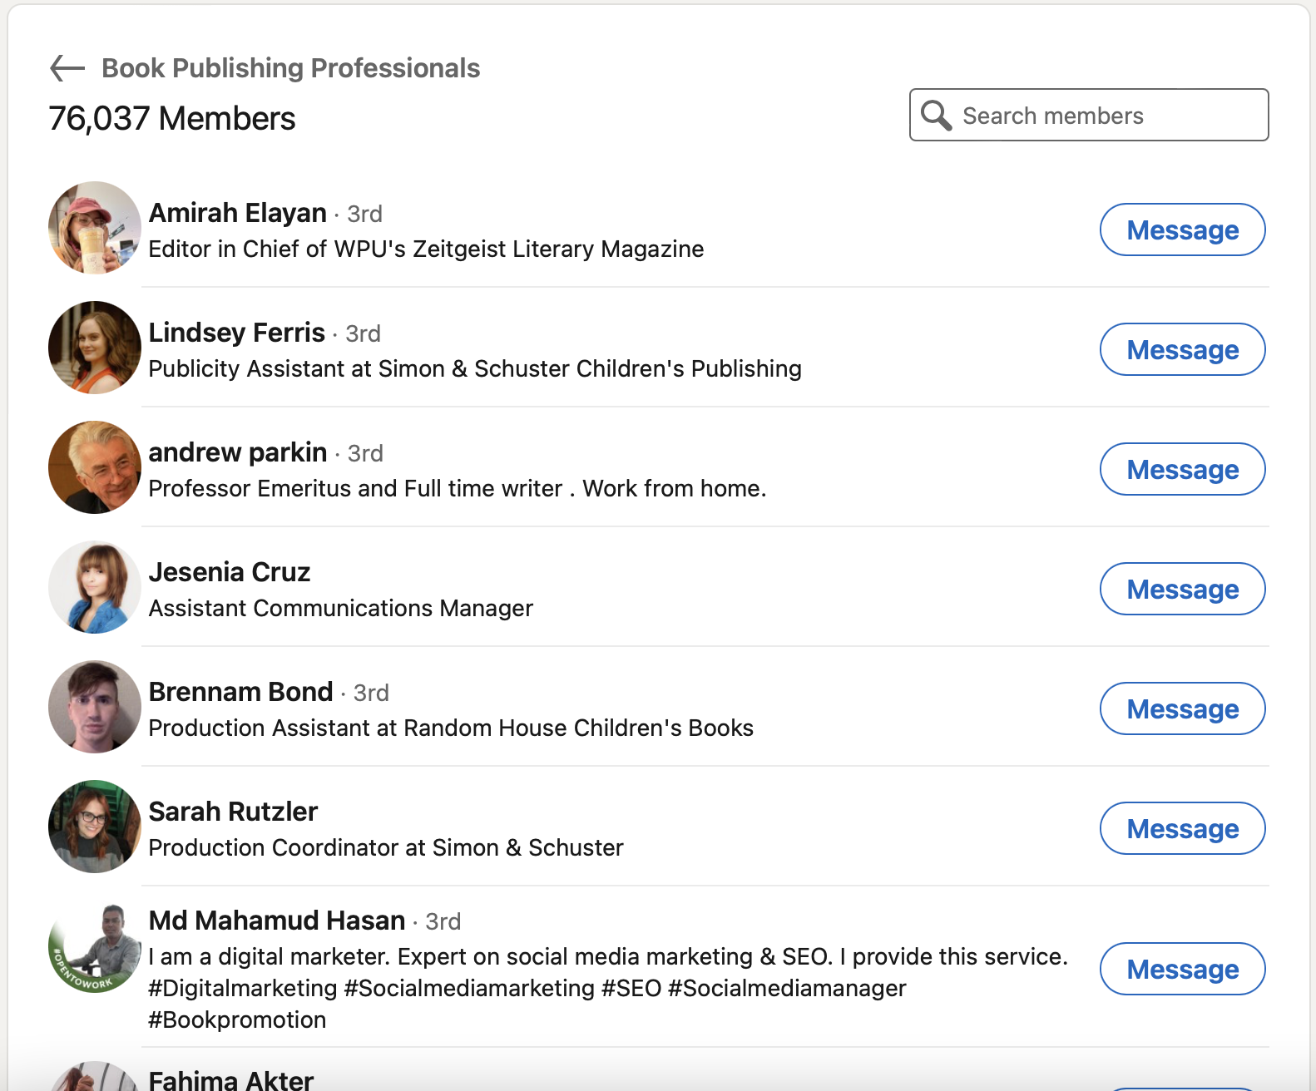Message Jesenia Cruz
1316x1091 pixels.
(x=1182, y=590)
